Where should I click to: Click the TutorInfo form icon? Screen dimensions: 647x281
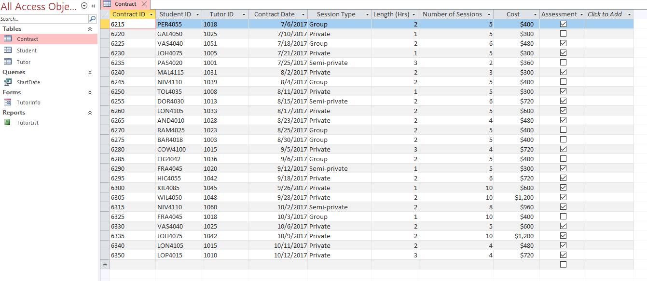point(8,102)
